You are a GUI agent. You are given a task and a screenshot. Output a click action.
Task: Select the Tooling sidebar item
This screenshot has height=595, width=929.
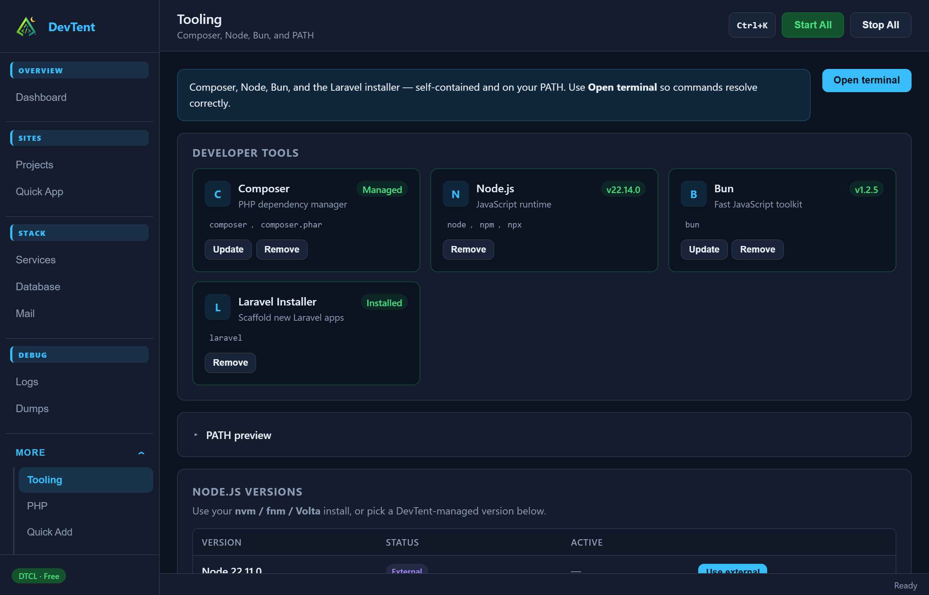pos(86,480)
